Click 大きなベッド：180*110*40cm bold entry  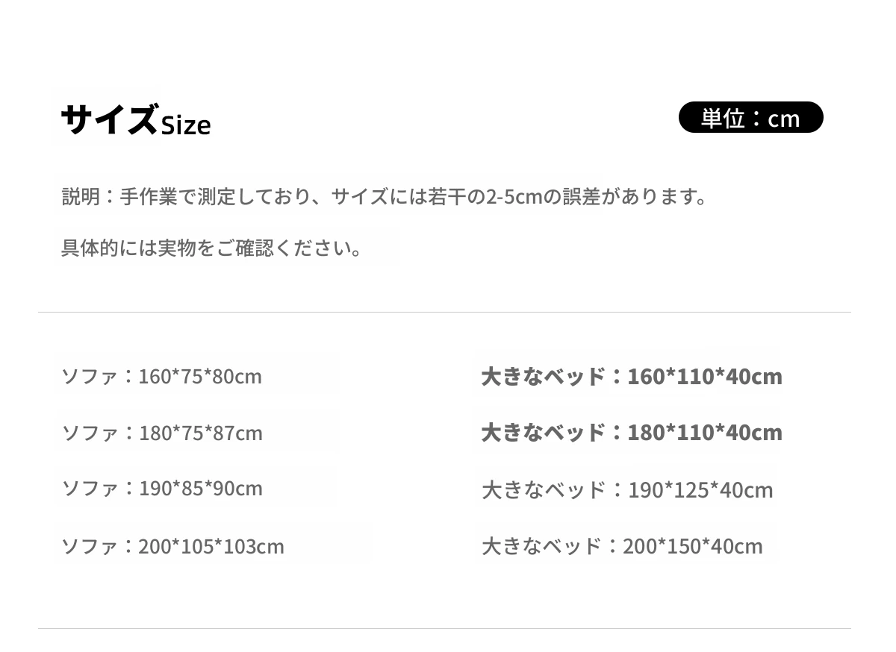632,433
